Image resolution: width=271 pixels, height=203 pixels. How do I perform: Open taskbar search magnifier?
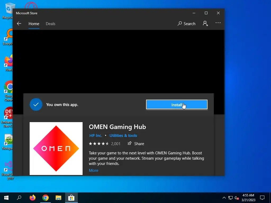click(x=19, y=198)
